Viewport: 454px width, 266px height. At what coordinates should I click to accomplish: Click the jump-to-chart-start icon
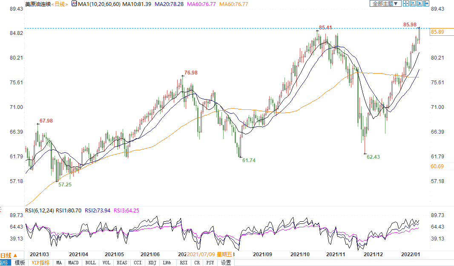[x=412, y=3]
